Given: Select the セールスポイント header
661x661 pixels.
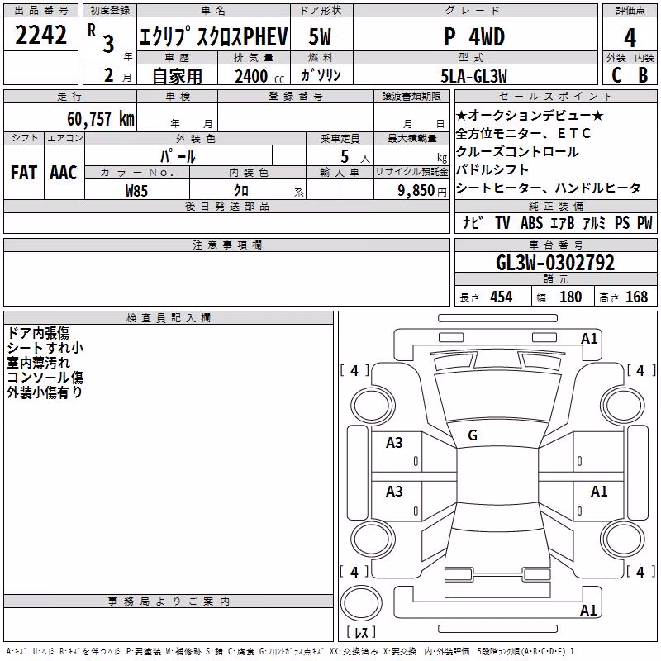Looking at the screenshot, I should [x=555, y=96].
